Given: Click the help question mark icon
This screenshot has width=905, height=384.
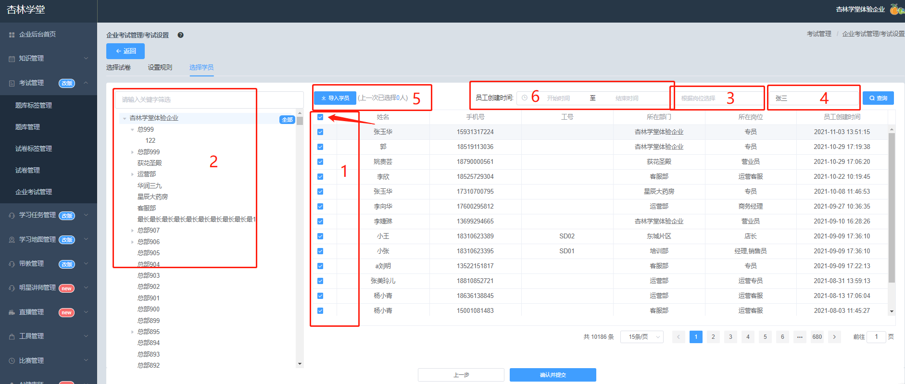Looking at the screenshot, I should [180, 35].
